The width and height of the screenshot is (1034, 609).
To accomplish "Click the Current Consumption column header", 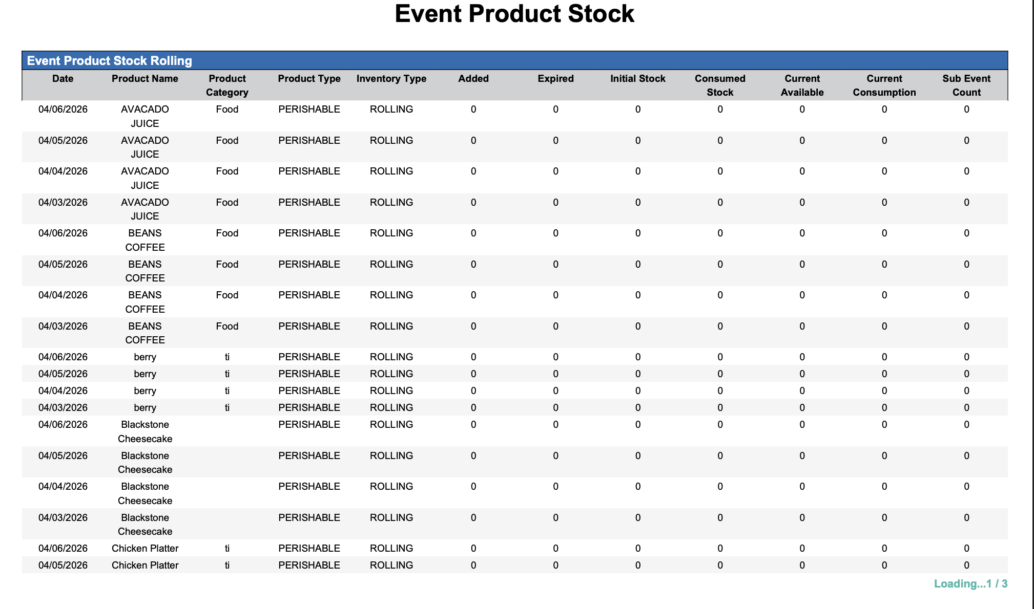I will tap(884, 85).
